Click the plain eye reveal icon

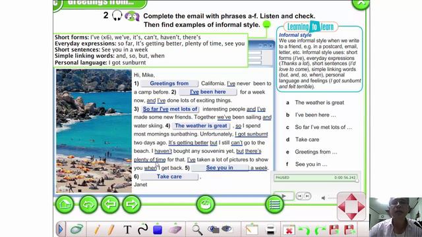pyautogui.click(x=227, y=229)
